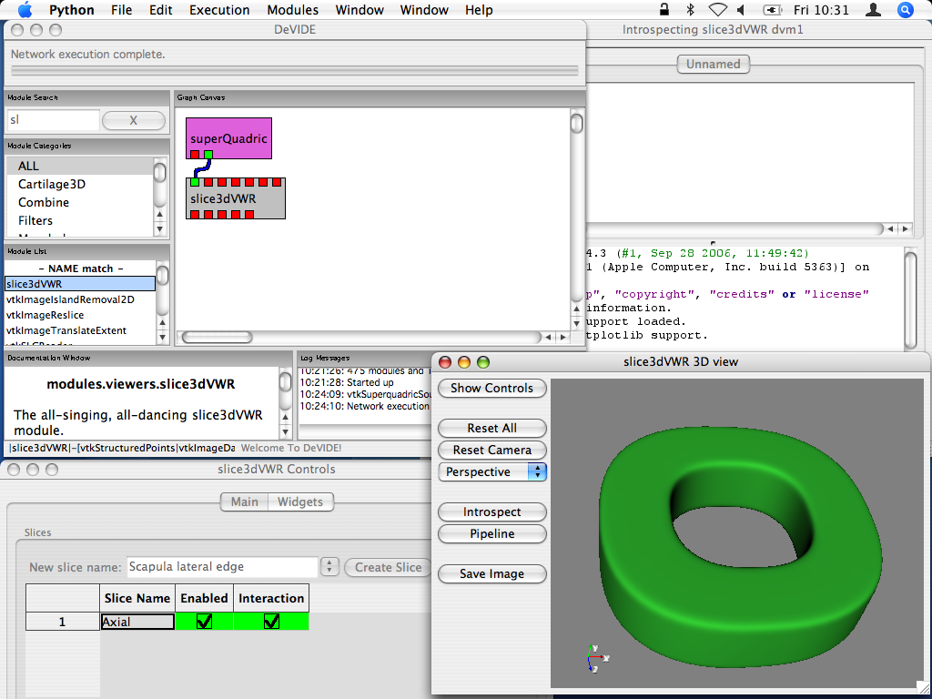
Task: Open the File menu
Action: point(121,9)
